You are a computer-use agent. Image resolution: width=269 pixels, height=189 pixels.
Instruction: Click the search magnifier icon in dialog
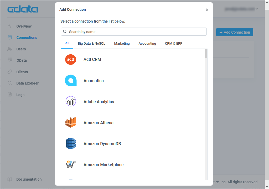click(65, 31)
